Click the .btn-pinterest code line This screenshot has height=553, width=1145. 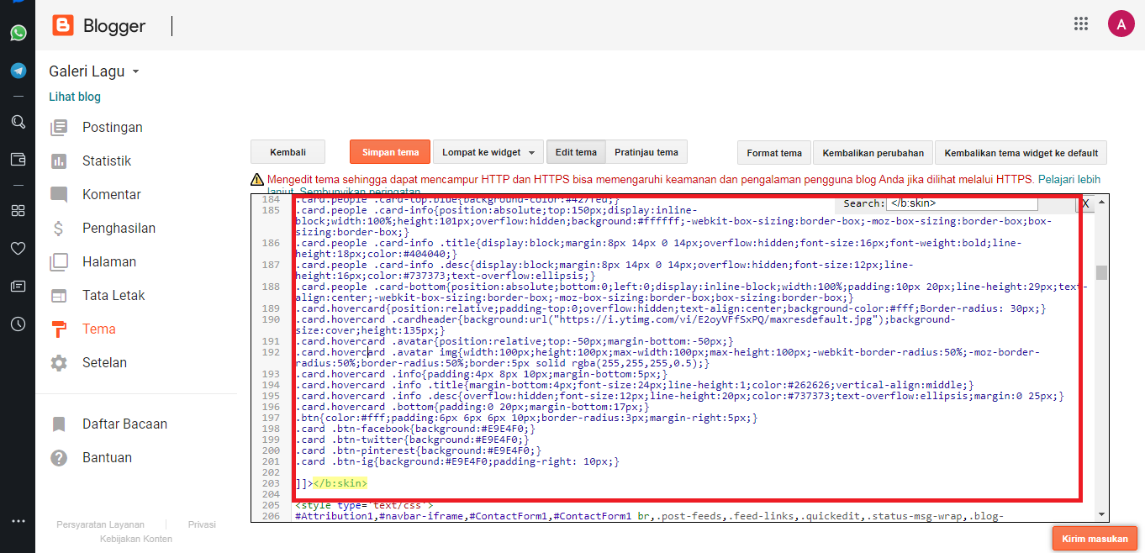(x=418, y=450)
